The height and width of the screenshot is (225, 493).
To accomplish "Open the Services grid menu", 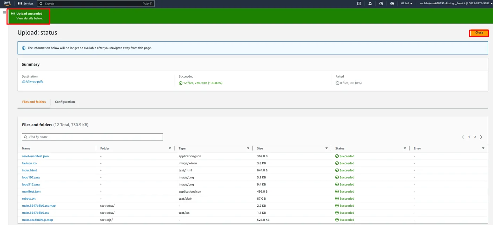I will (x=26, y=4).
